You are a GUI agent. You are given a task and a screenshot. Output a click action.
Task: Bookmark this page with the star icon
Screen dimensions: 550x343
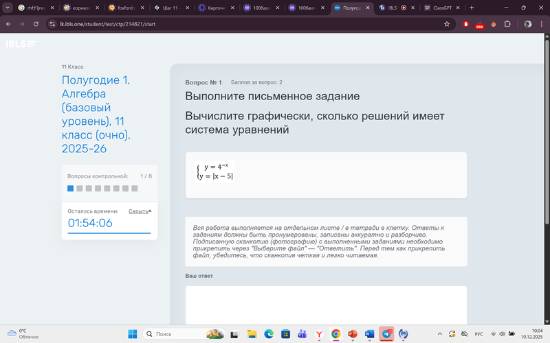[x=447, y=23]
